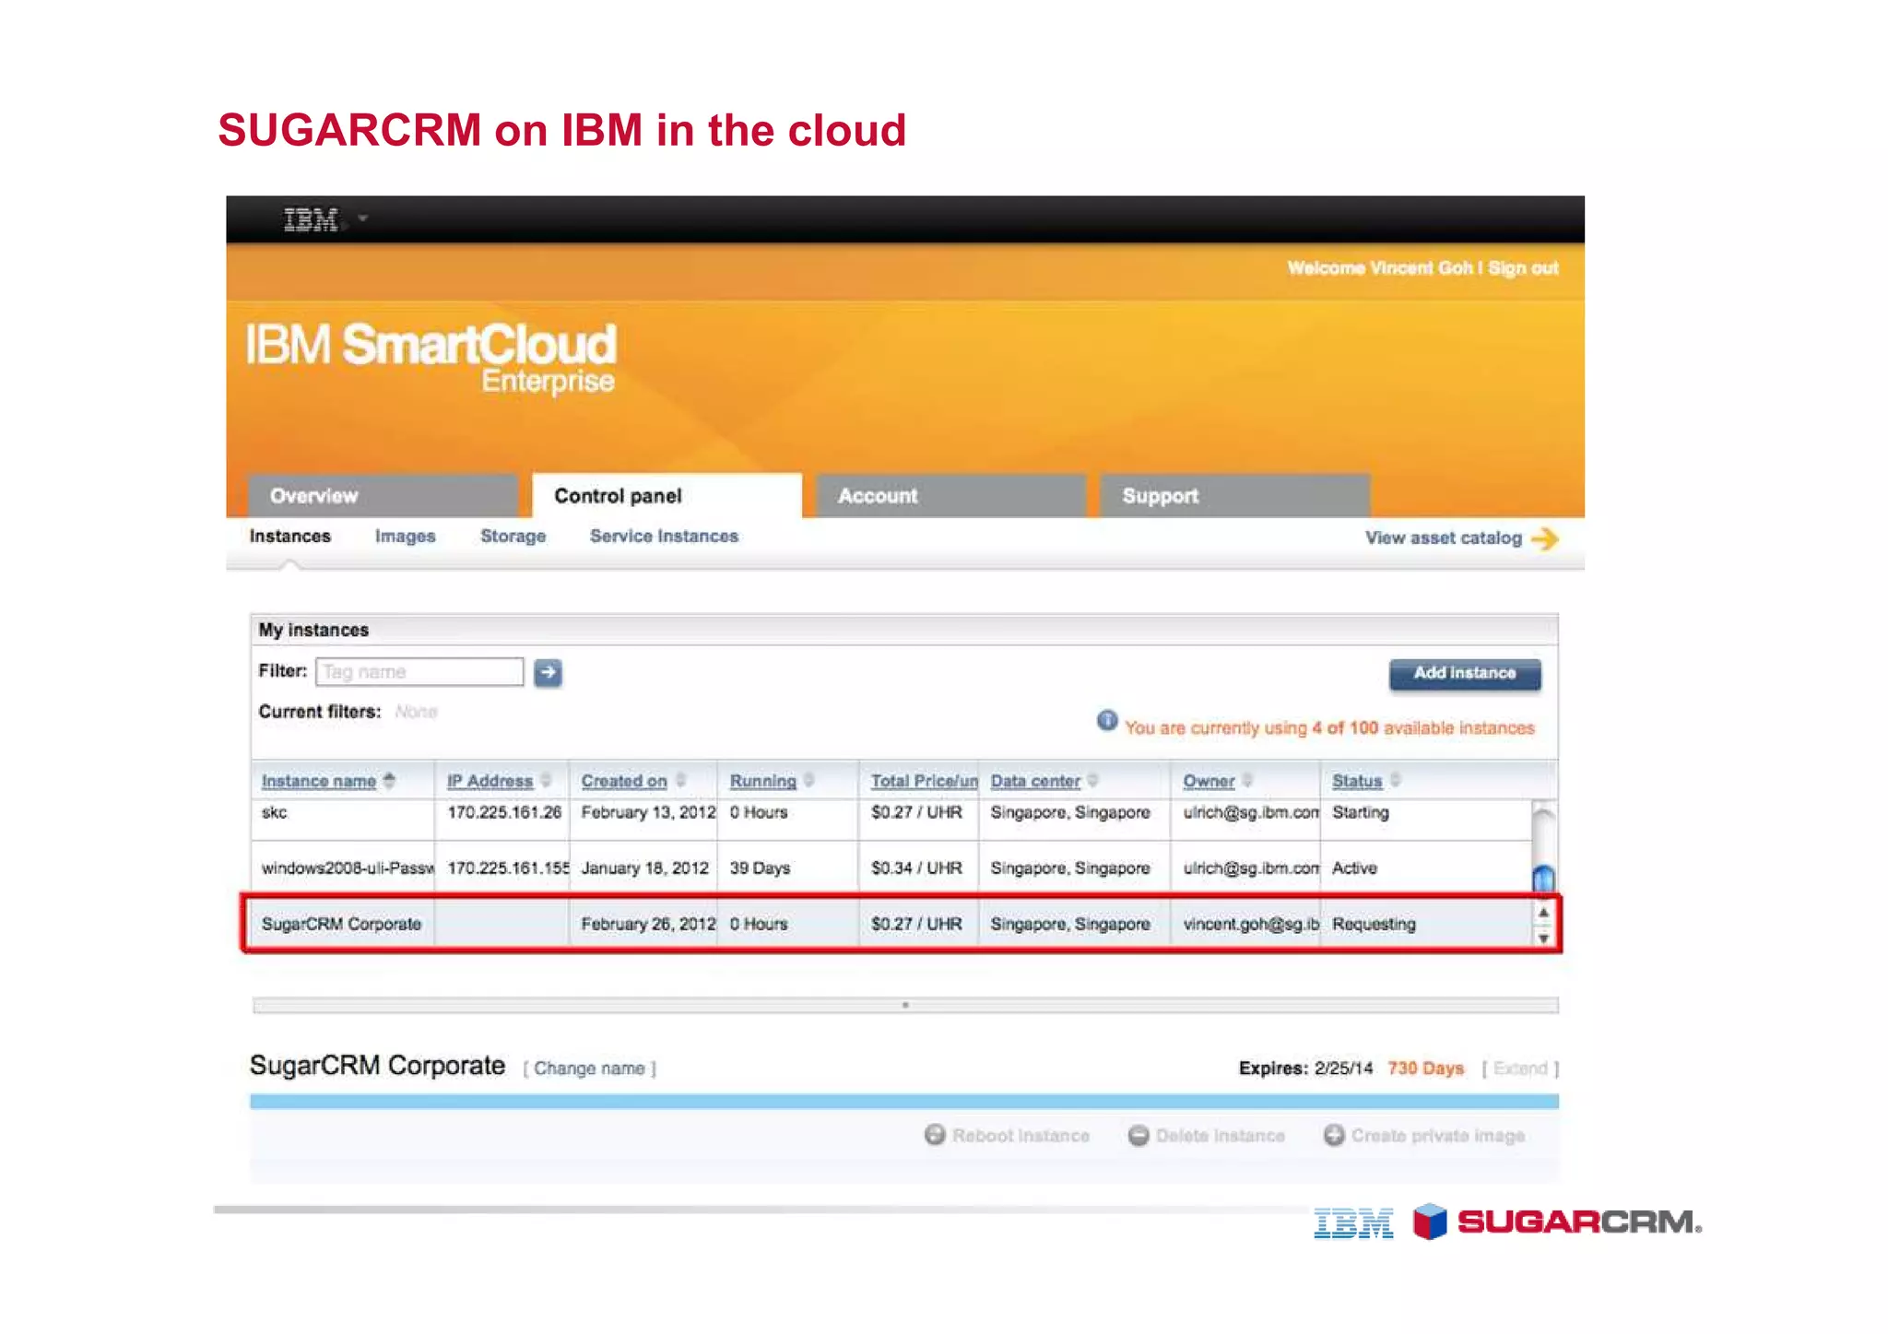Click the Add instance button
Image resolution: width=1888 pixels, height=1334 pixels.
click(1465, 674)
